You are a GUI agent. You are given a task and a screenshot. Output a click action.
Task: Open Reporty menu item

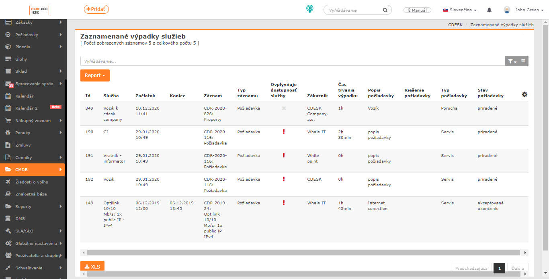click(23, 206)
